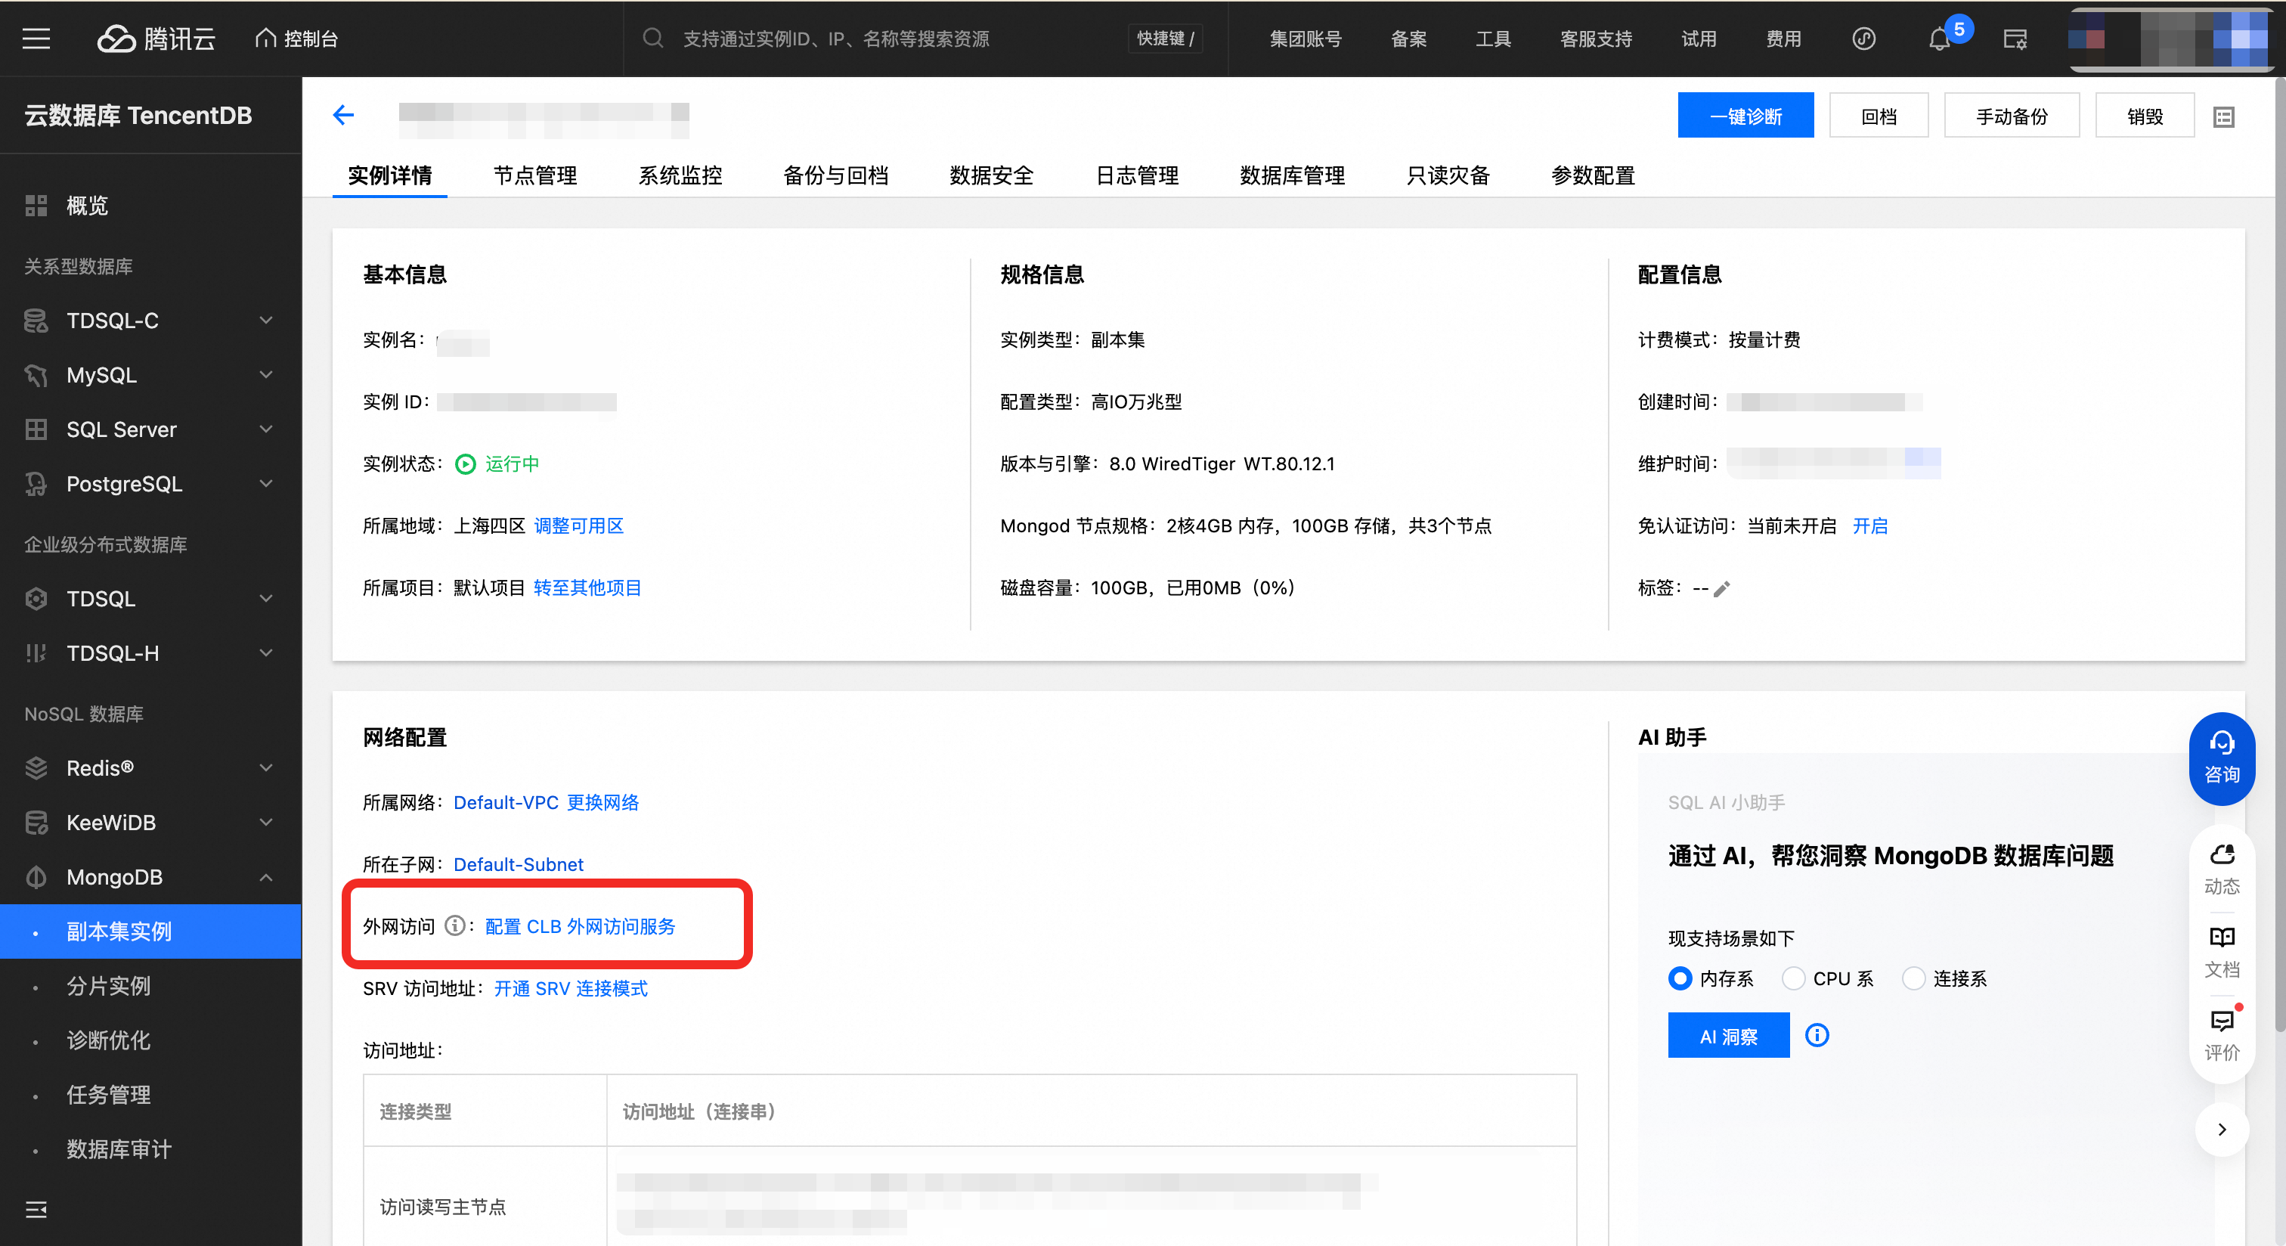The height and width of the screenshot is (1246, 2286).
Task: Open 分片实例 in MongoDB submenu
Action: (109, 986)
